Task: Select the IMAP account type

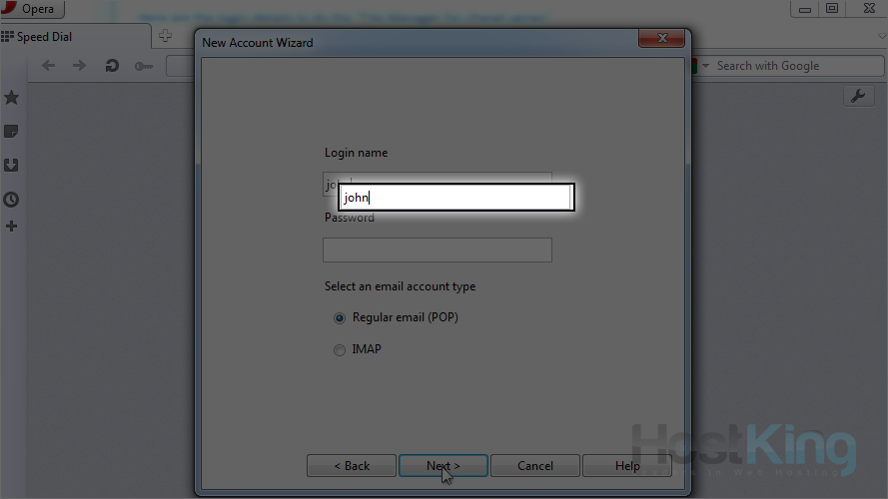Action: click(x=340, y=350)
